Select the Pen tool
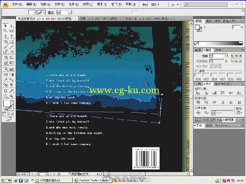This screenshot has width=246, height=184. (x=6, y=36)
